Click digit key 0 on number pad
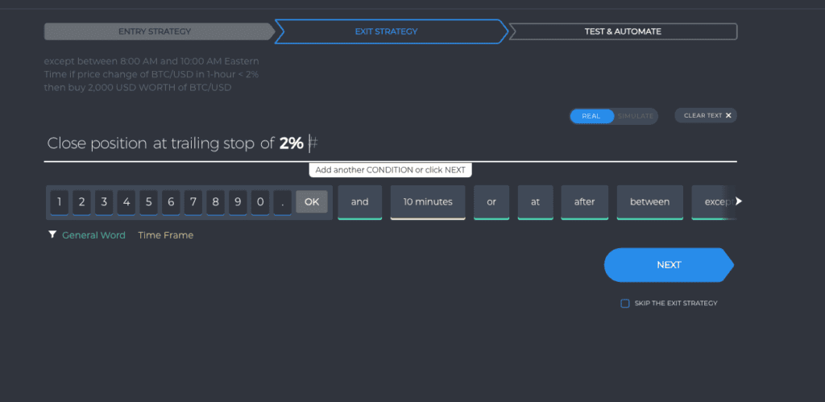 coord(260,202)
